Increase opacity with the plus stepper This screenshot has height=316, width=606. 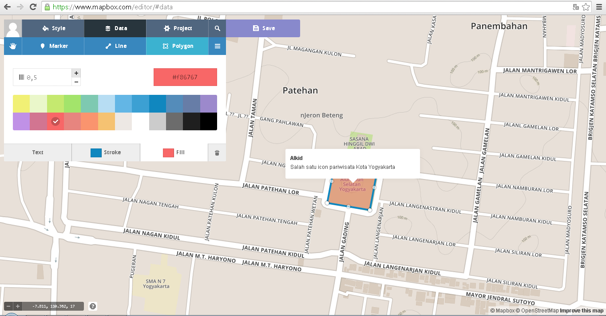76,73
